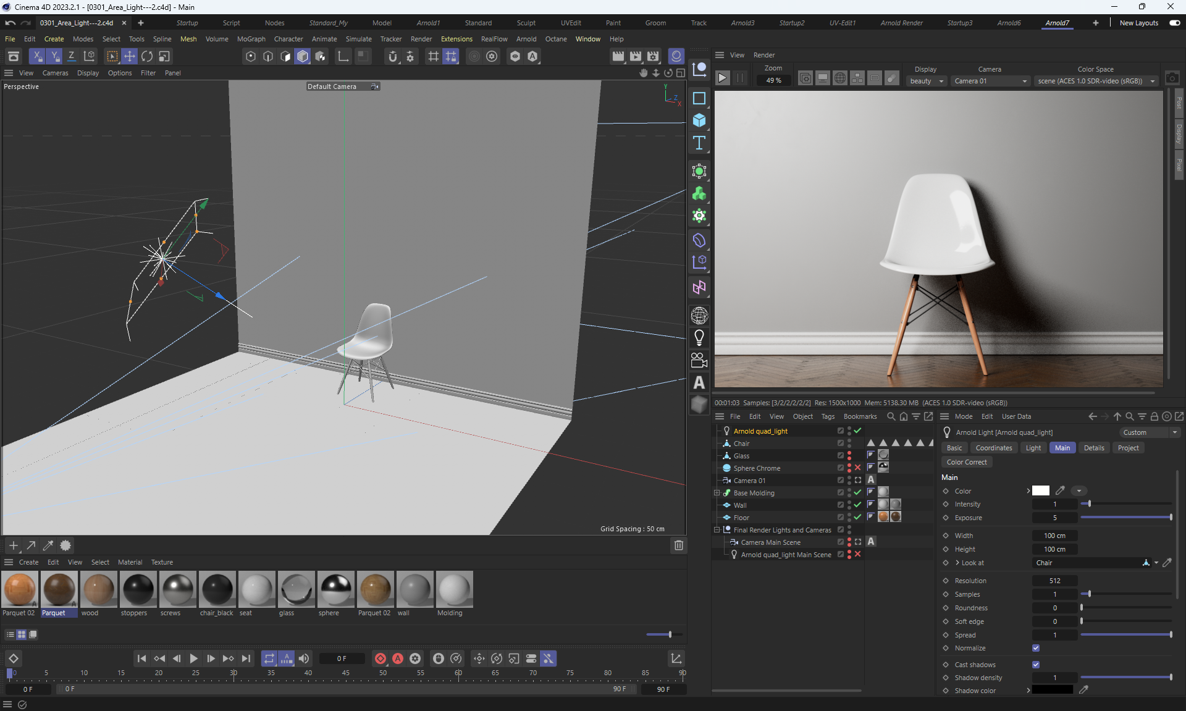Click the Camera object icon in the palette
This screenshot has height=711, width=1186.
point(699,360)
